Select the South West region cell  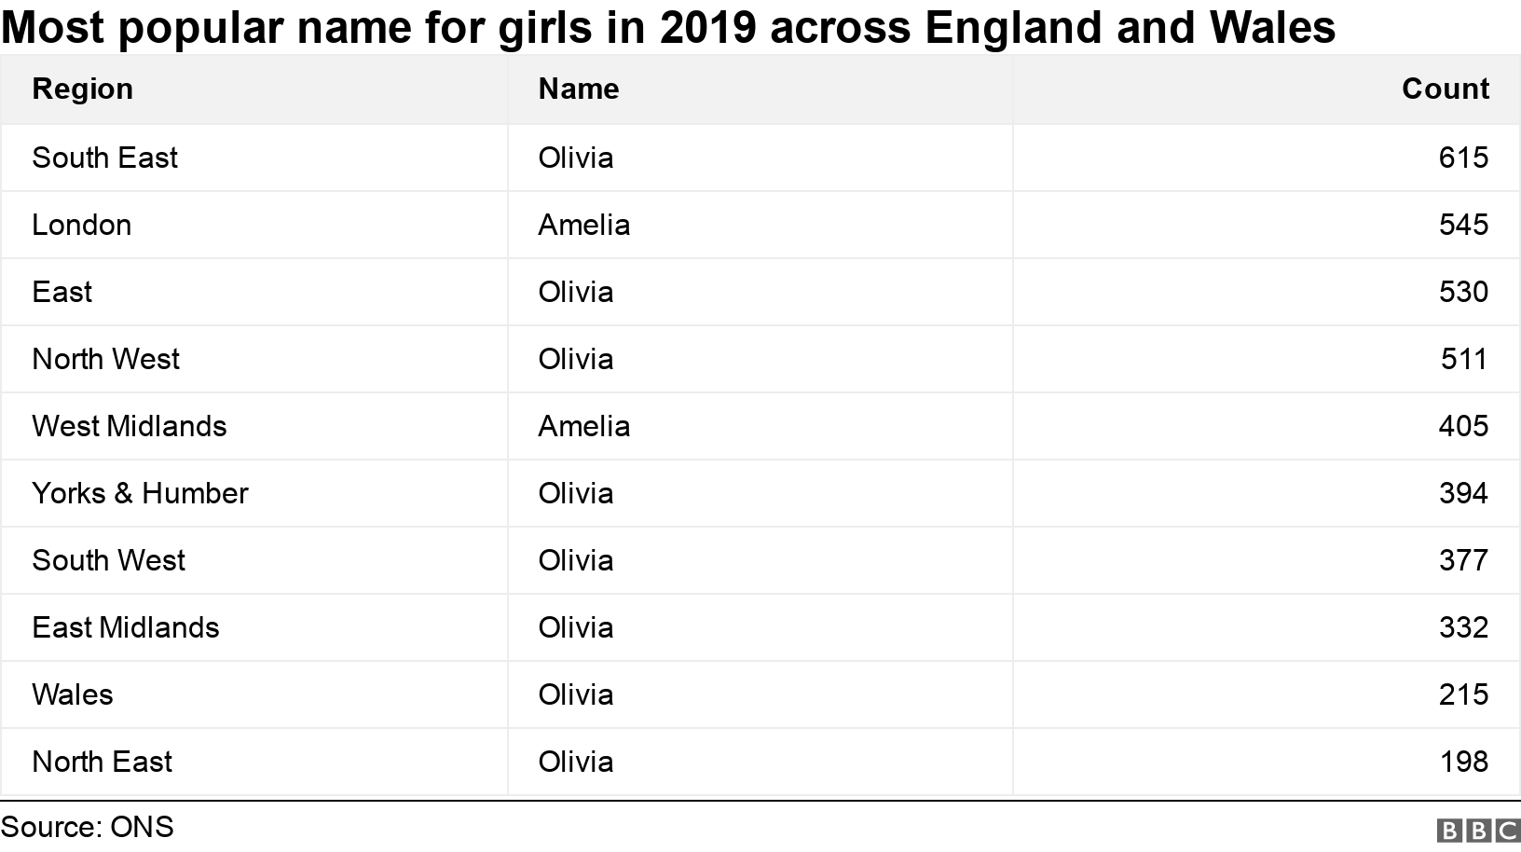[109, 560]
